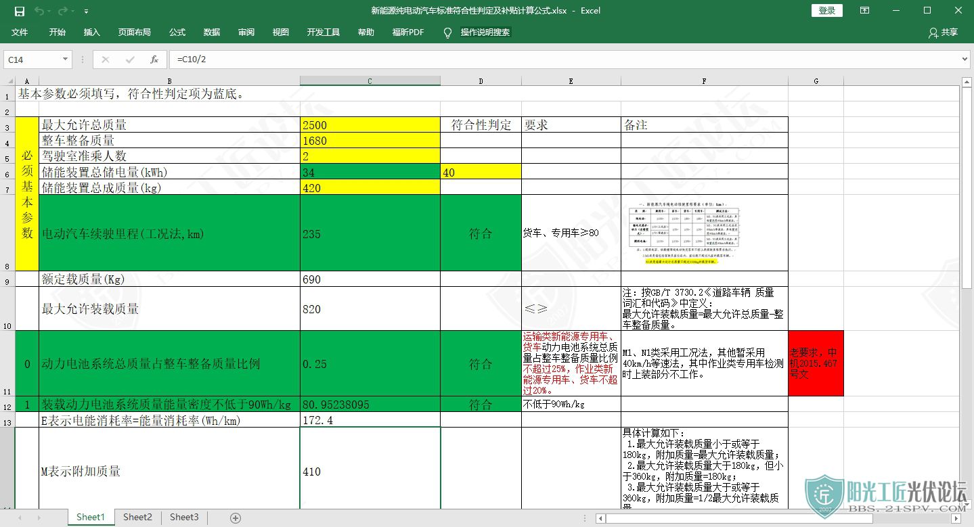Viewport: 974px width, 527px height.
Task: Redo the last undone action
Action: pos(63,11)
